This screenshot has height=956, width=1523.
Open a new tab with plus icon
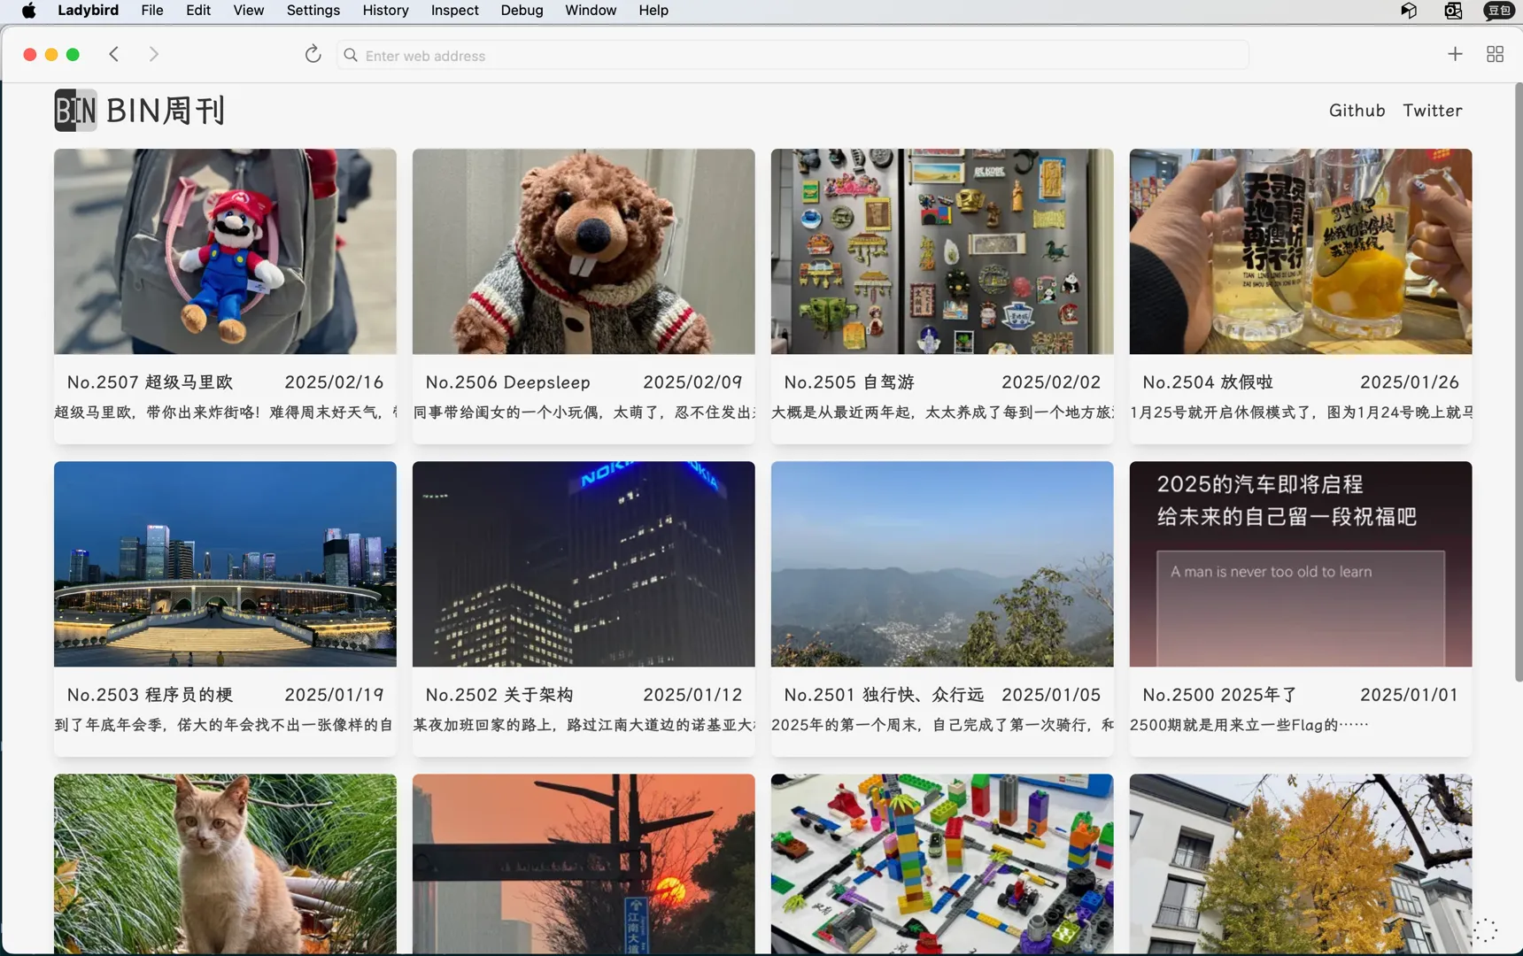tap(1455, 55)
